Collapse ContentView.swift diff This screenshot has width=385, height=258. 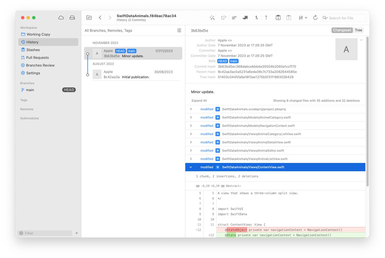pos(191,167)
